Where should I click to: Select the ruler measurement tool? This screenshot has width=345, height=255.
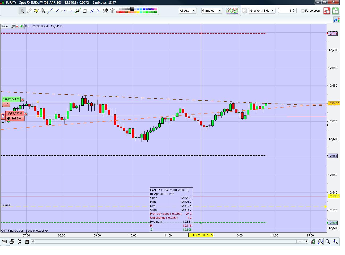(29, 11)
